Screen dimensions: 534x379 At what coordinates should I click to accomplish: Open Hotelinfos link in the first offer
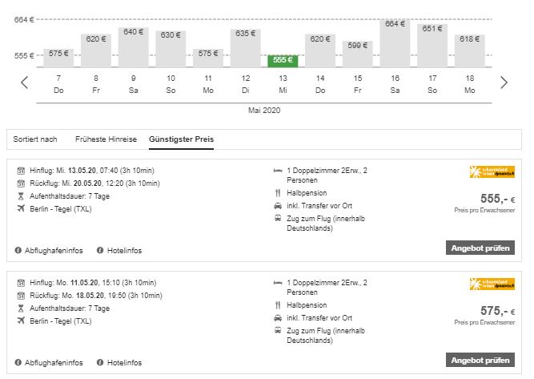pos(124,251)
